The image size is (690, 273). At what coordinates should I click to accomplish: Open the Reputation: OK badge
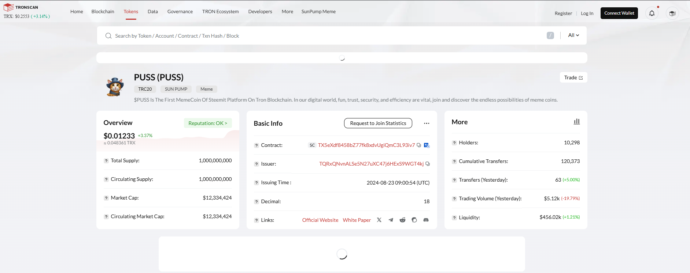click(208, 123)
